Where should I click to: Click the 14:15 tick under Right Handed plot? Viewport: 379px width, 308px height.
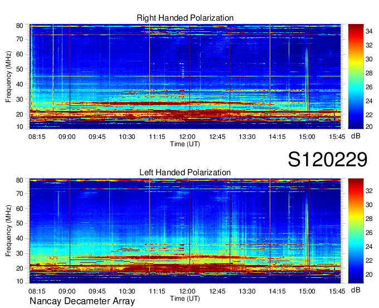[x=277, y=137]
